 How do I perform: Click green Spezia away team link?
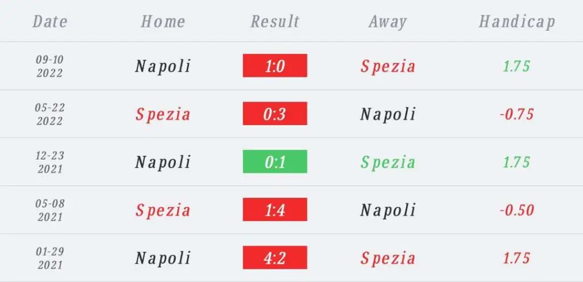point(388,162)
